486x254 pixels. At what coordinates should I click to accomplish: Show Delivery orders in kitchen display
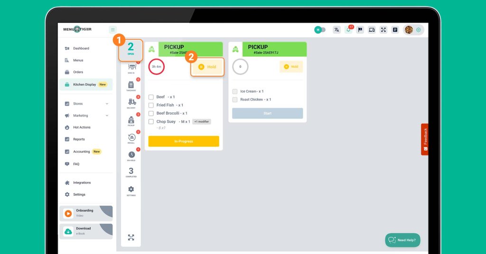click(x=131, y=103)
